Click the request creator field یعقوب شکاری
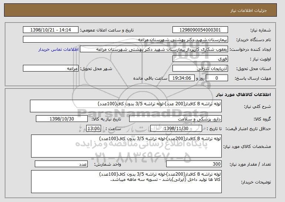285x202 pixels. pyautogui.click(x=154, y=49)
